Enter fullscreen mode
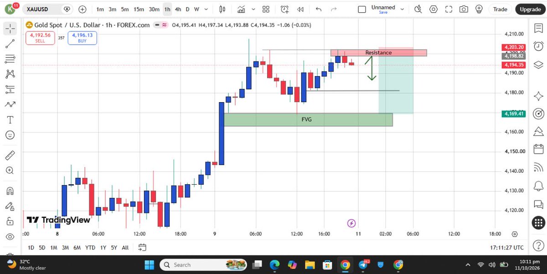Image resolution: width=547 pixels, height=274 pixels. click(449, 9)
